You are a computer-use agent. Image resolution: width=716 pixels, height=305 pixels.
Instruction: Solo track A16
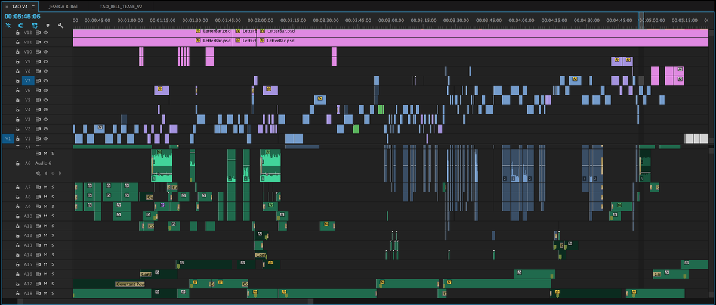[x=53, y=274]
